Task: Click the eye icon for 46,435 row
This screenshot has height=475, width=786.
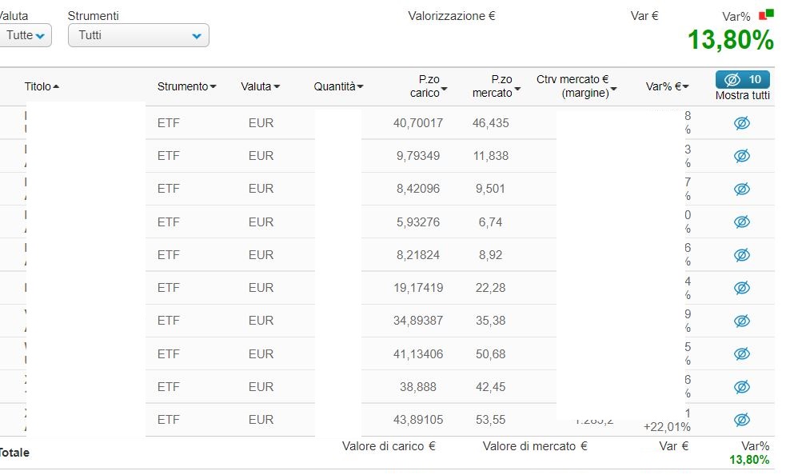Action: click(x=742, y=123)
